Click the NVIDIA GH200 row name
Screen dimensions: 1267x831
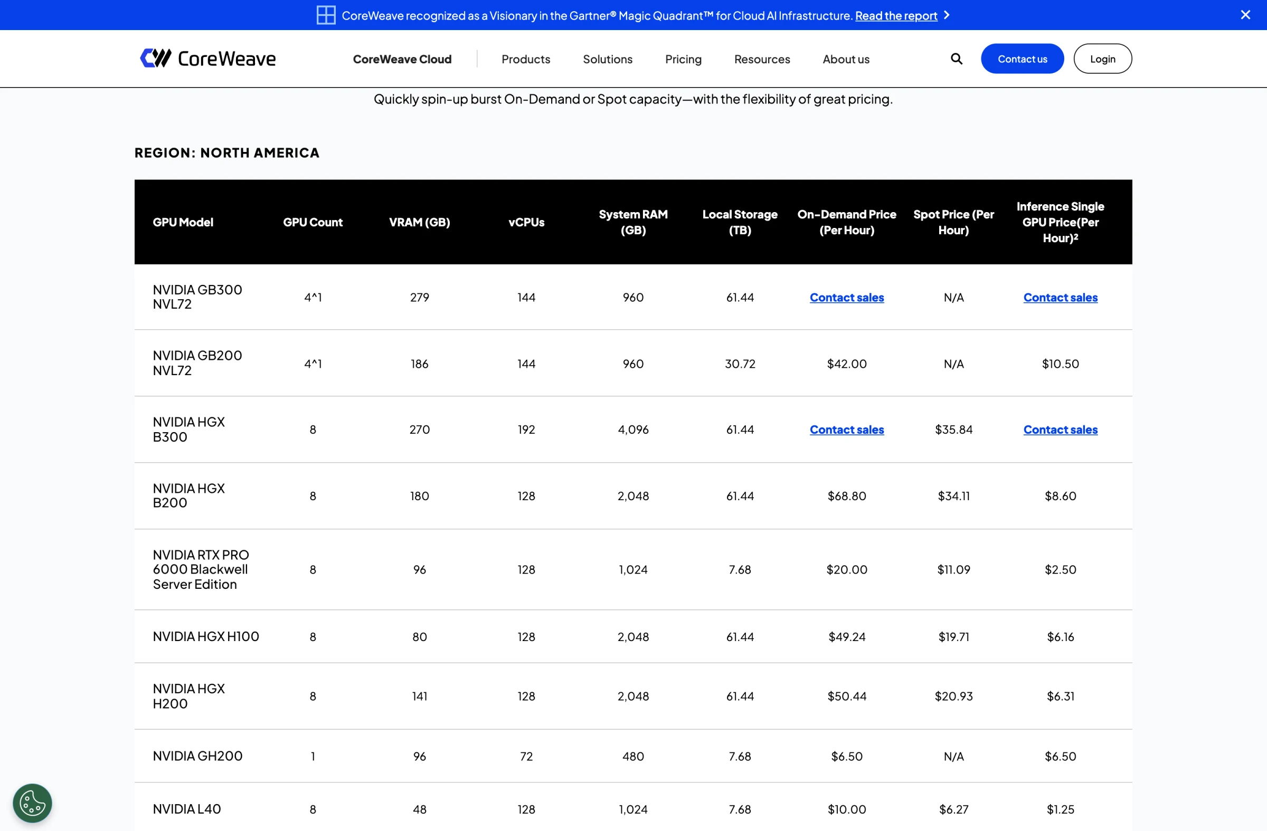[x=197, y=756]
